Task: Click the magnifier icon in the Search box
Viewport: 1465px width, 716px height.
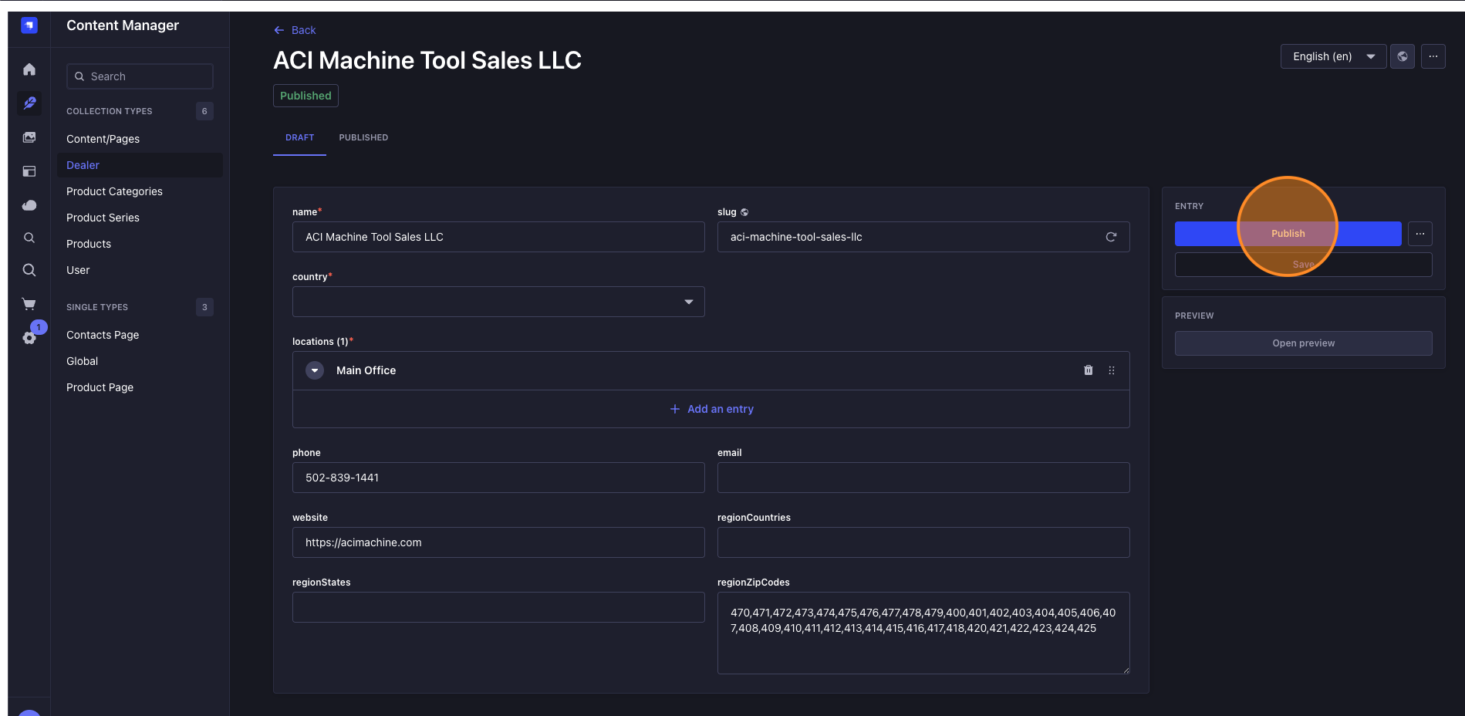Action: click(79, 76)
